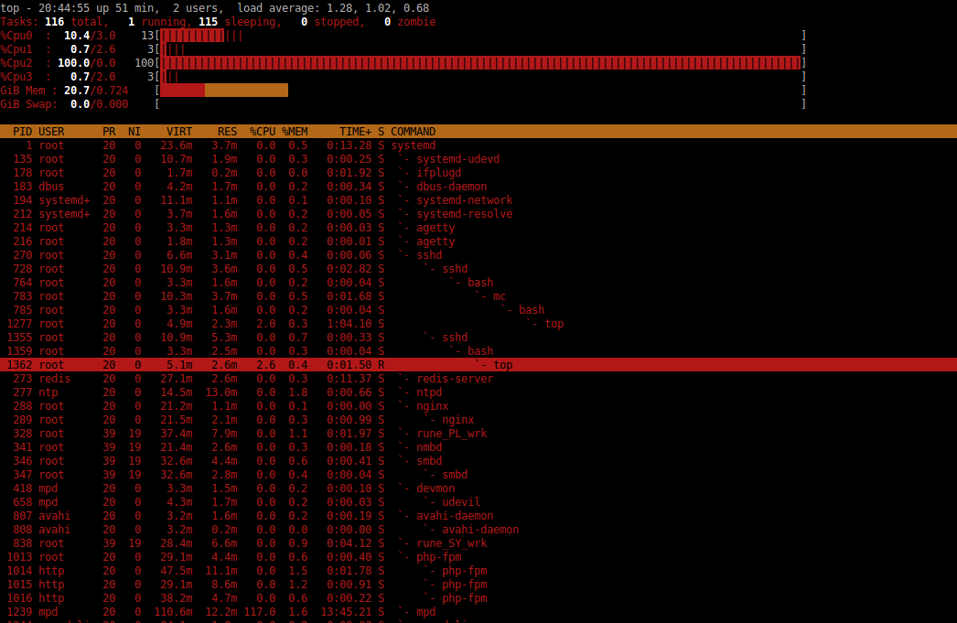Viewport: 957px width, 623px height.
Task: Select the dbus-daemon process row
Action: pos(478,187)
